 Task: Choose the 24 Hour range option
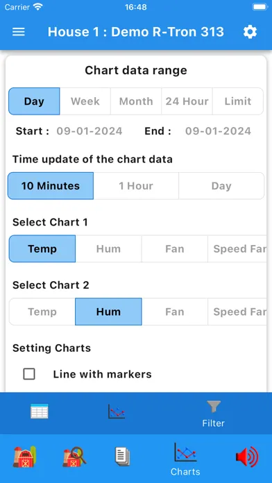click(x=187, y=101)
